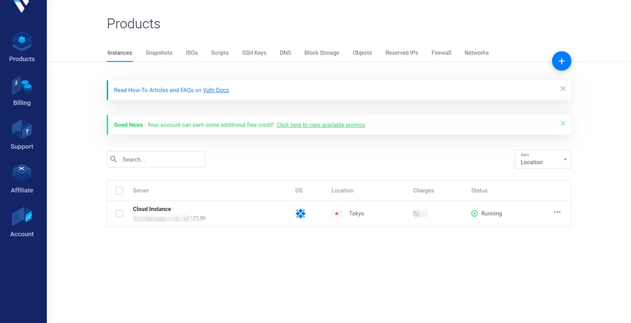Check the Cloud Instance row checkbox
Viewport: 631px width, 323px height.
[x=119, y=213]
